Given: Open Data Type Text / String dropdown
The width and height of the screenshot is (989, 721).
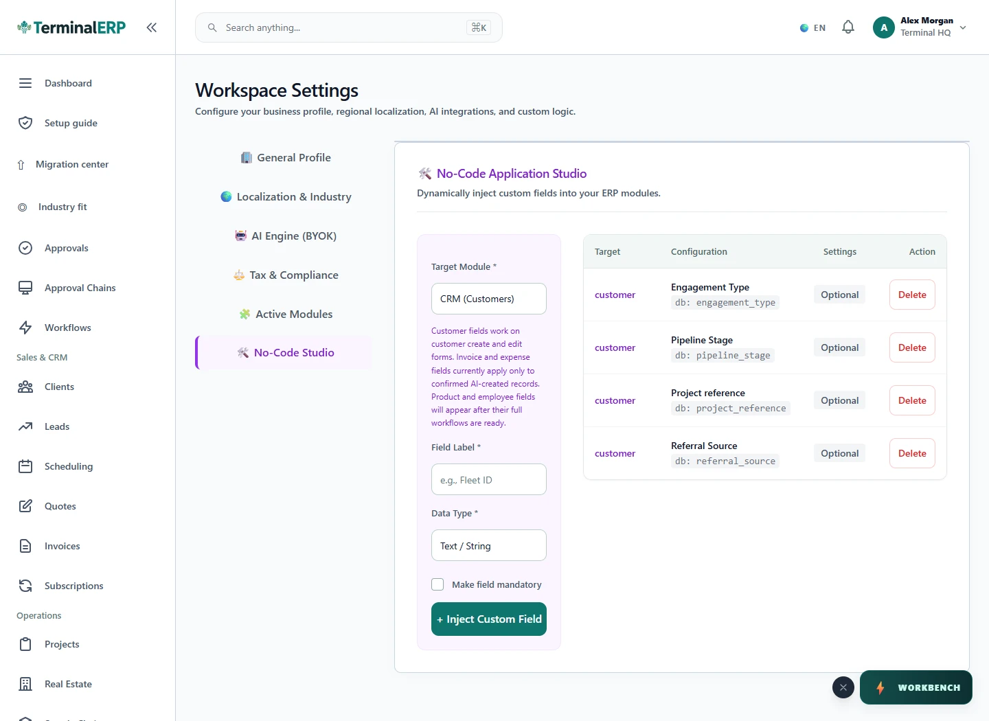Looking at the screenshot, I should point(489,545).
